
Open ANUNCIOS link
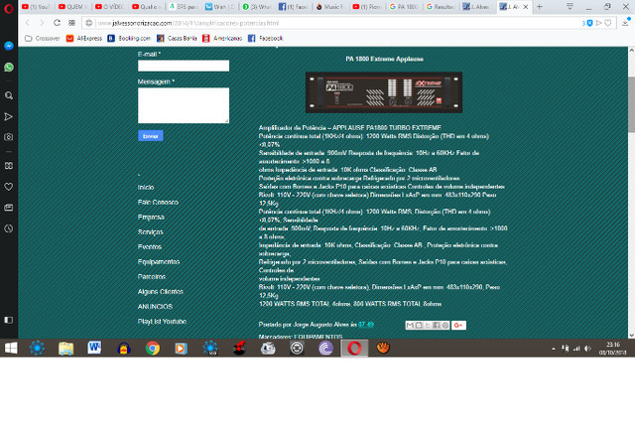(x=155, y=307)
